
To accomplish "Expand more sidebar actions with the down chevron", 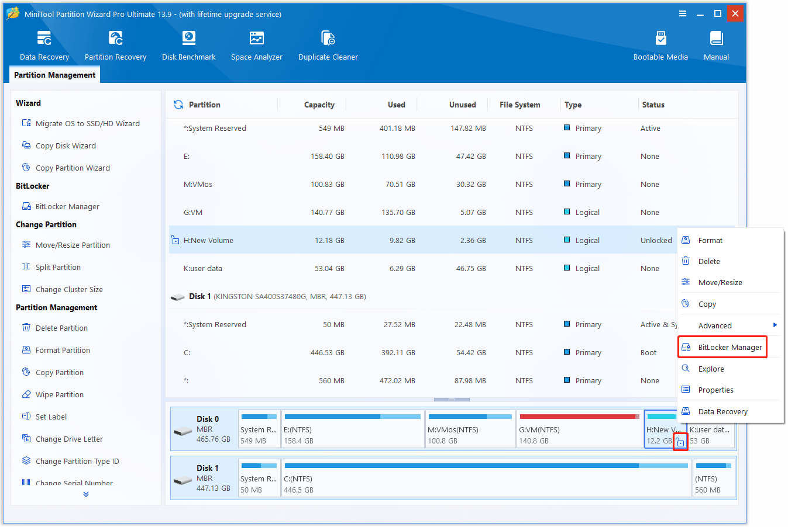I will click(86, 494).
